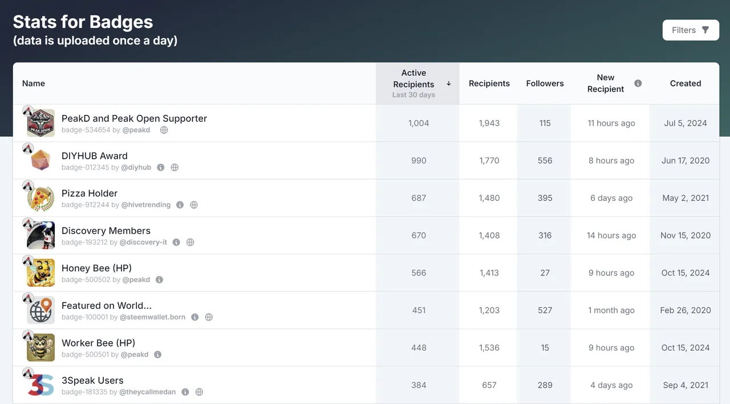
Task: Open the Honey Bee badge image
Action: 40,273
